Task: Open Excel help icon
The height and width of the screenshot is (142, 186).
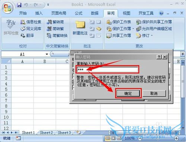Action: (x=161, y=13)
